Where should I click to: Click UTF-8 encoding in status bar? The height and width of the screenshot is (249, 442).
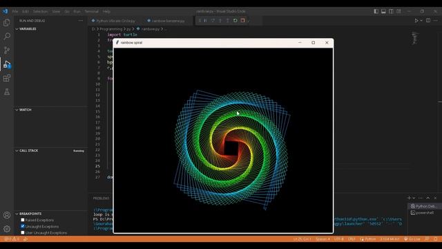(x=339, y=239)
